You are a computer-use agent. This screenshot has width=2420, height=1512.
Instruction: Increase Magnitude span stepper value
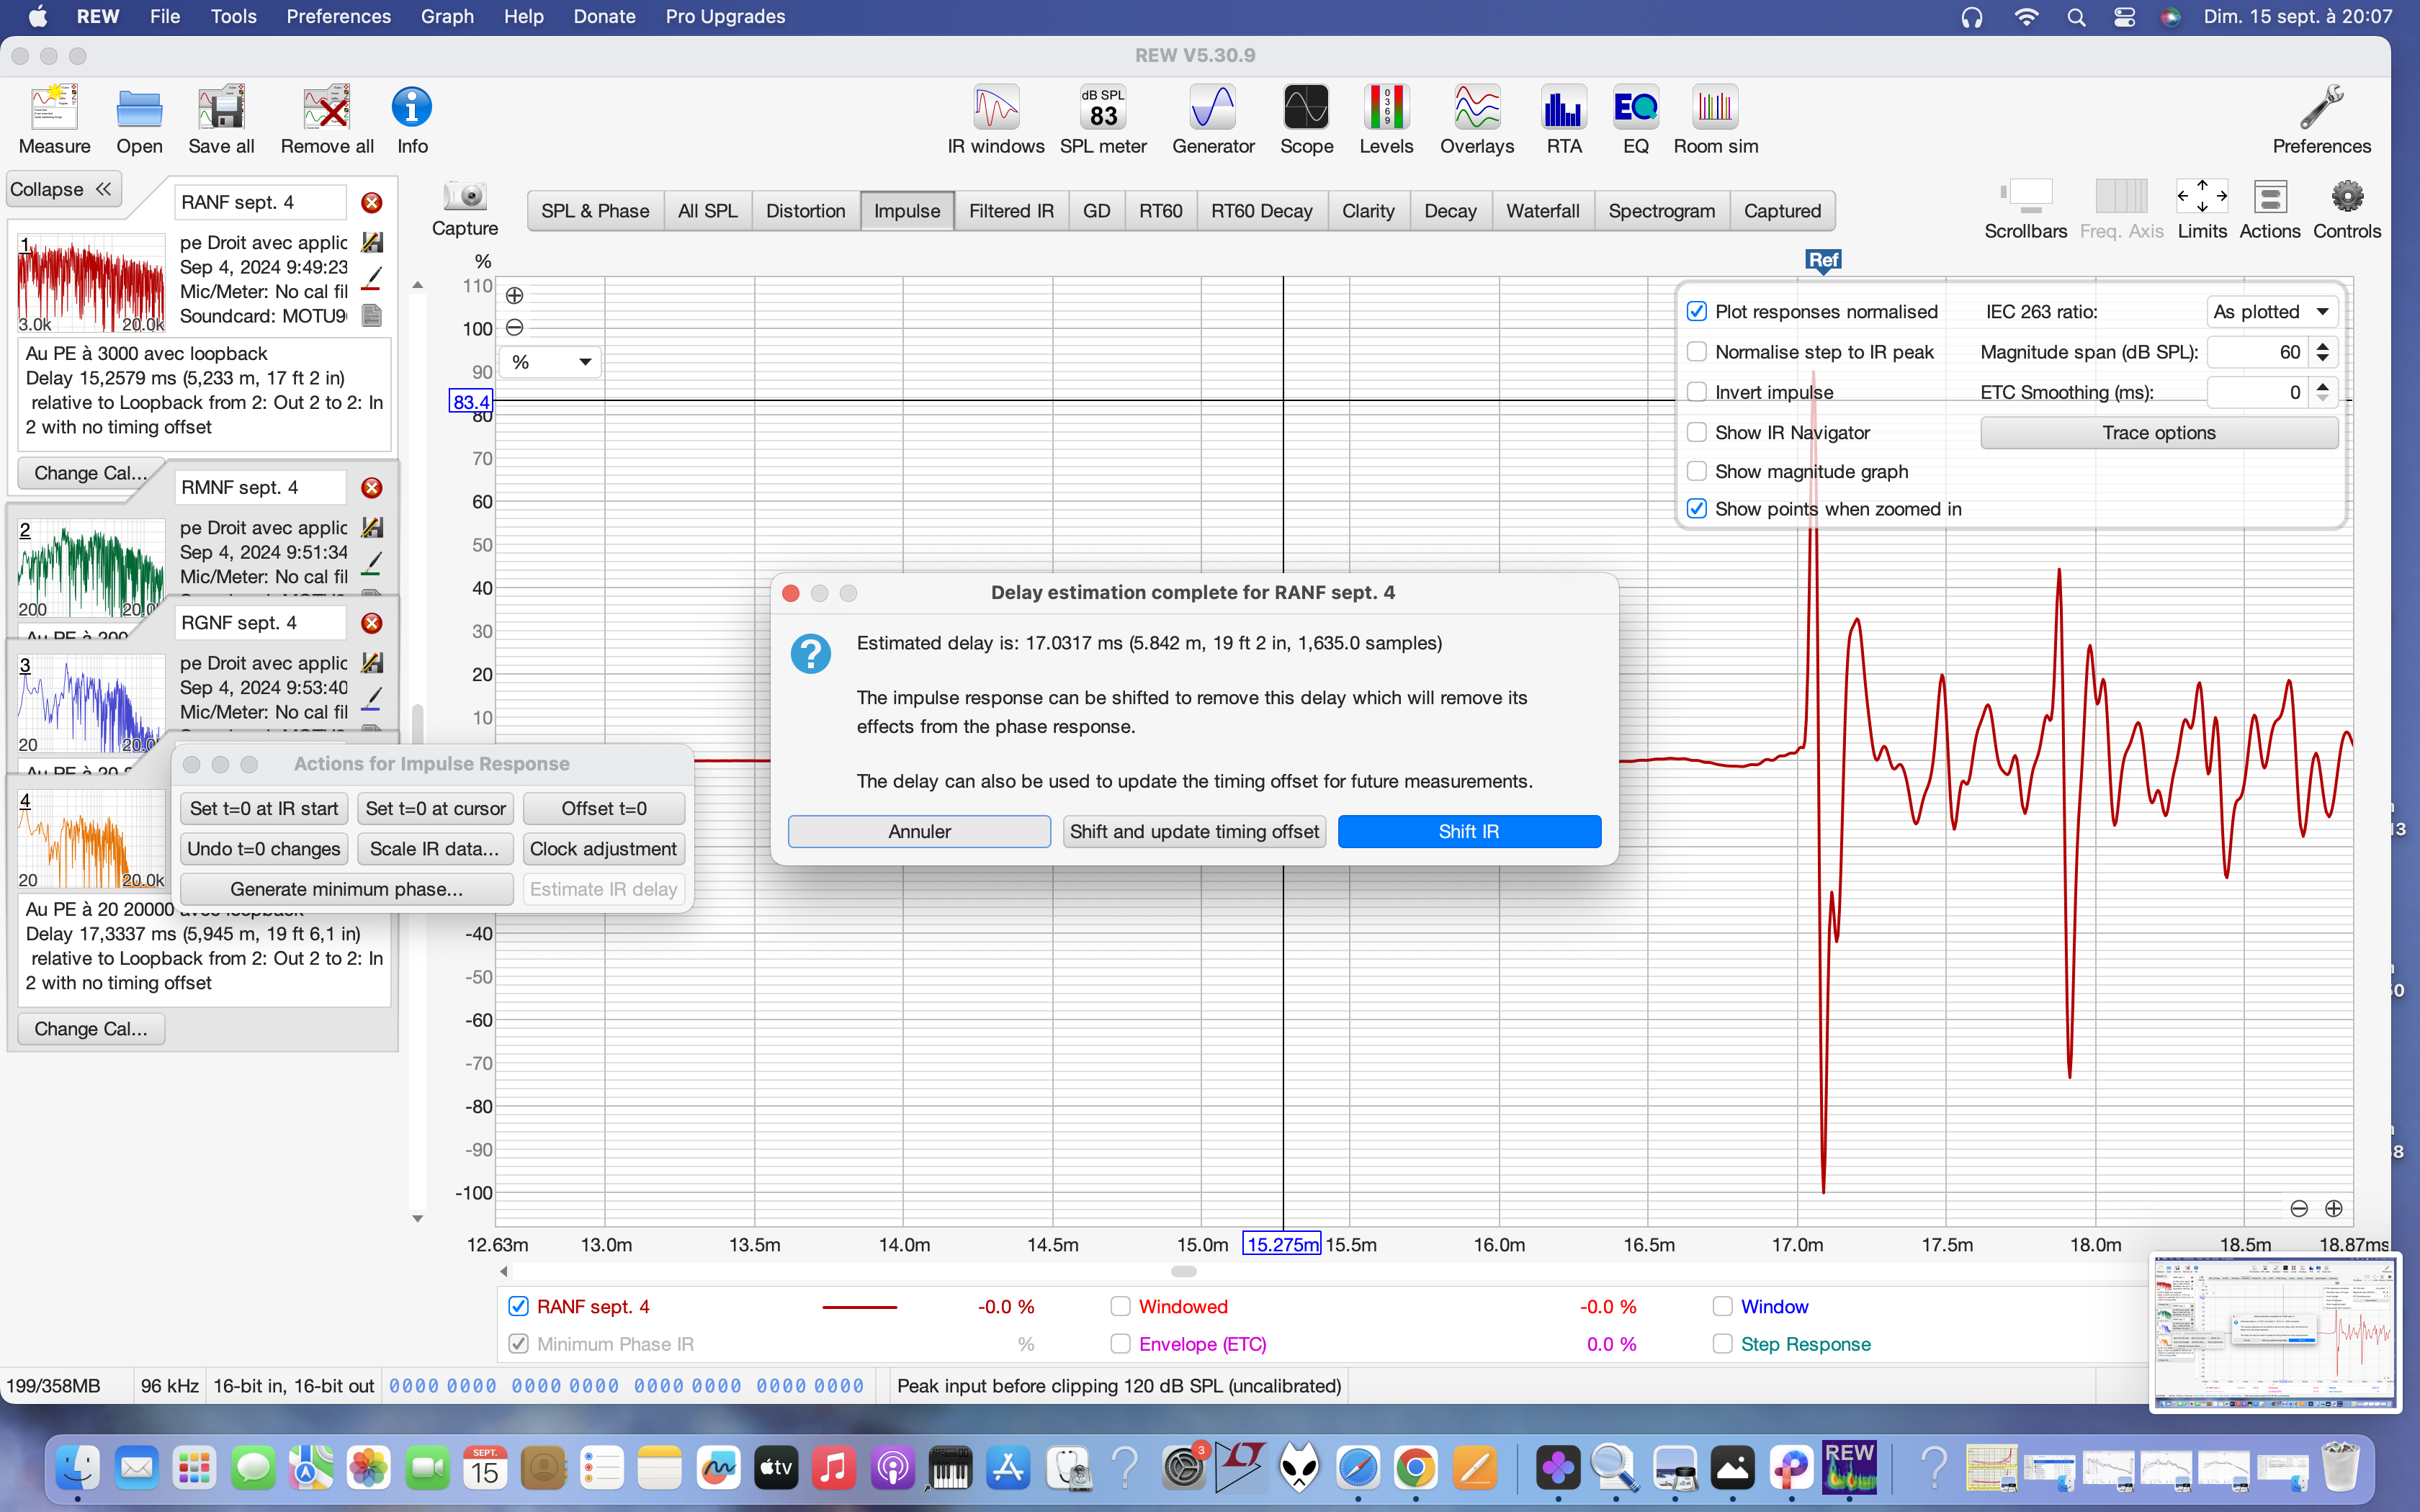(x=2323, y=346)
